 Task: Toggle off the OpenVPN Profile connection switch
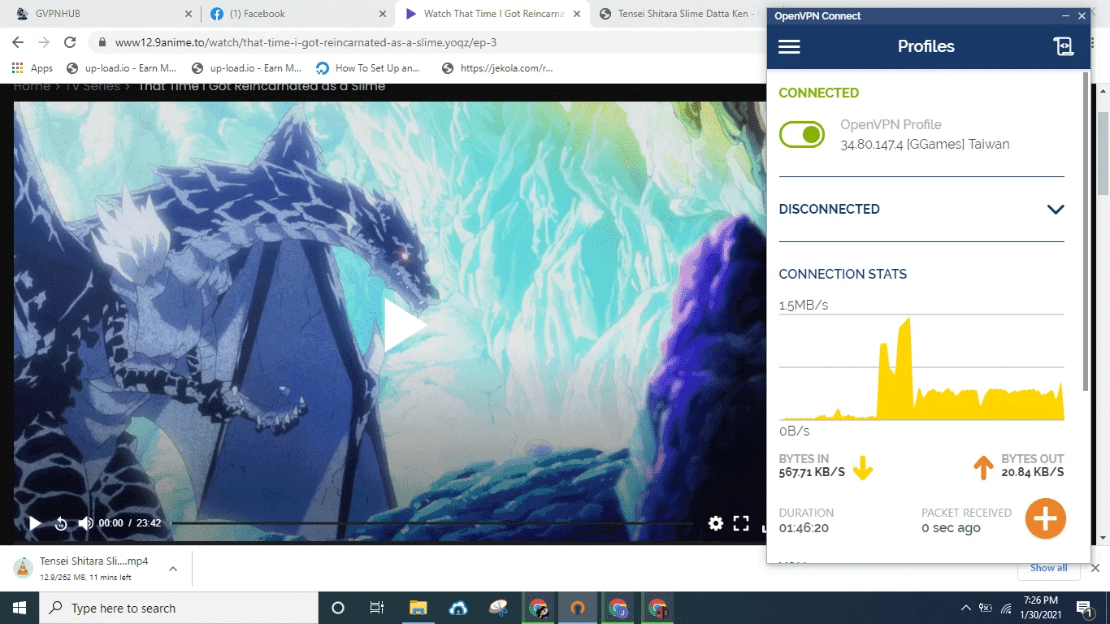tap(802, 134)
